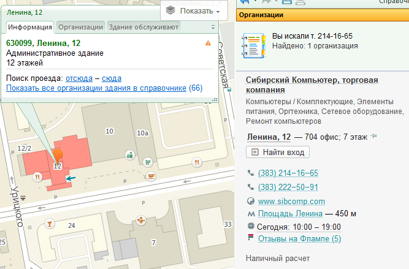Click the orange warning triangle icon
The image size is (409, 269).
(x=208, y=43)
